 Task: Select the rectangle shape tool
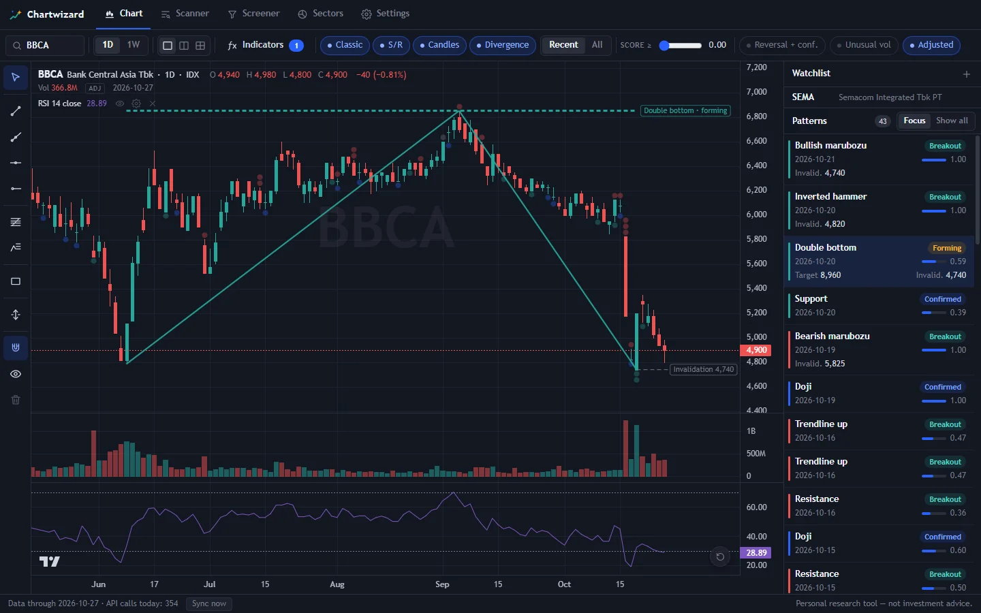[16, 281]
